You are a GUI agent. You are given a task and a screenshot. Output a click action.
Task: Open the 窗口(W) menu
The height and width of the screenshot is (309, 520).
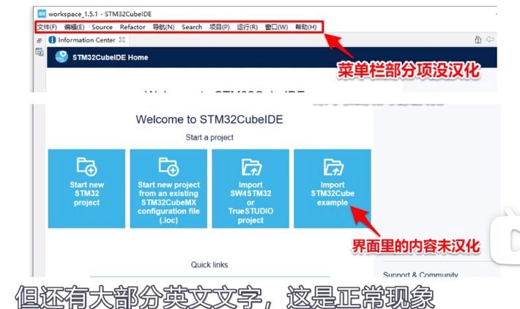click(x=276, y=27)
